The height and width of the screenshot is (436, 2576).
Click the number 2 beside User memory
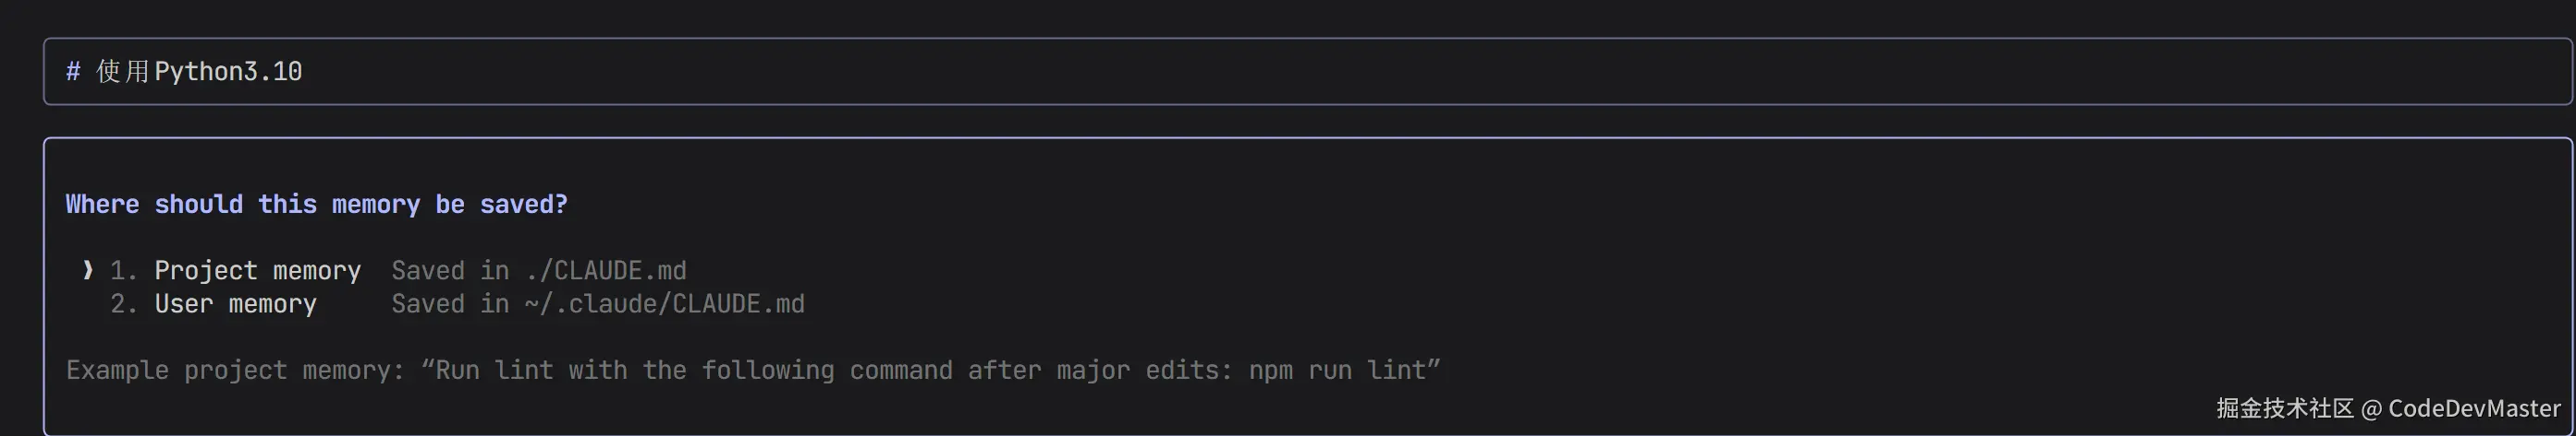coord(121,304)
